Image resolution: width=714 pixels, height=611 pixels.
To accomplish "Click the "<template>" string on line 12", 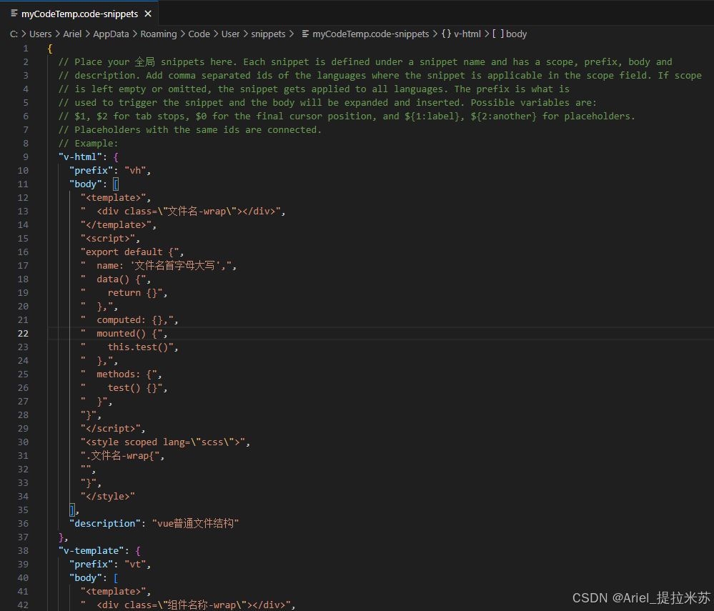I will (113, 198).
